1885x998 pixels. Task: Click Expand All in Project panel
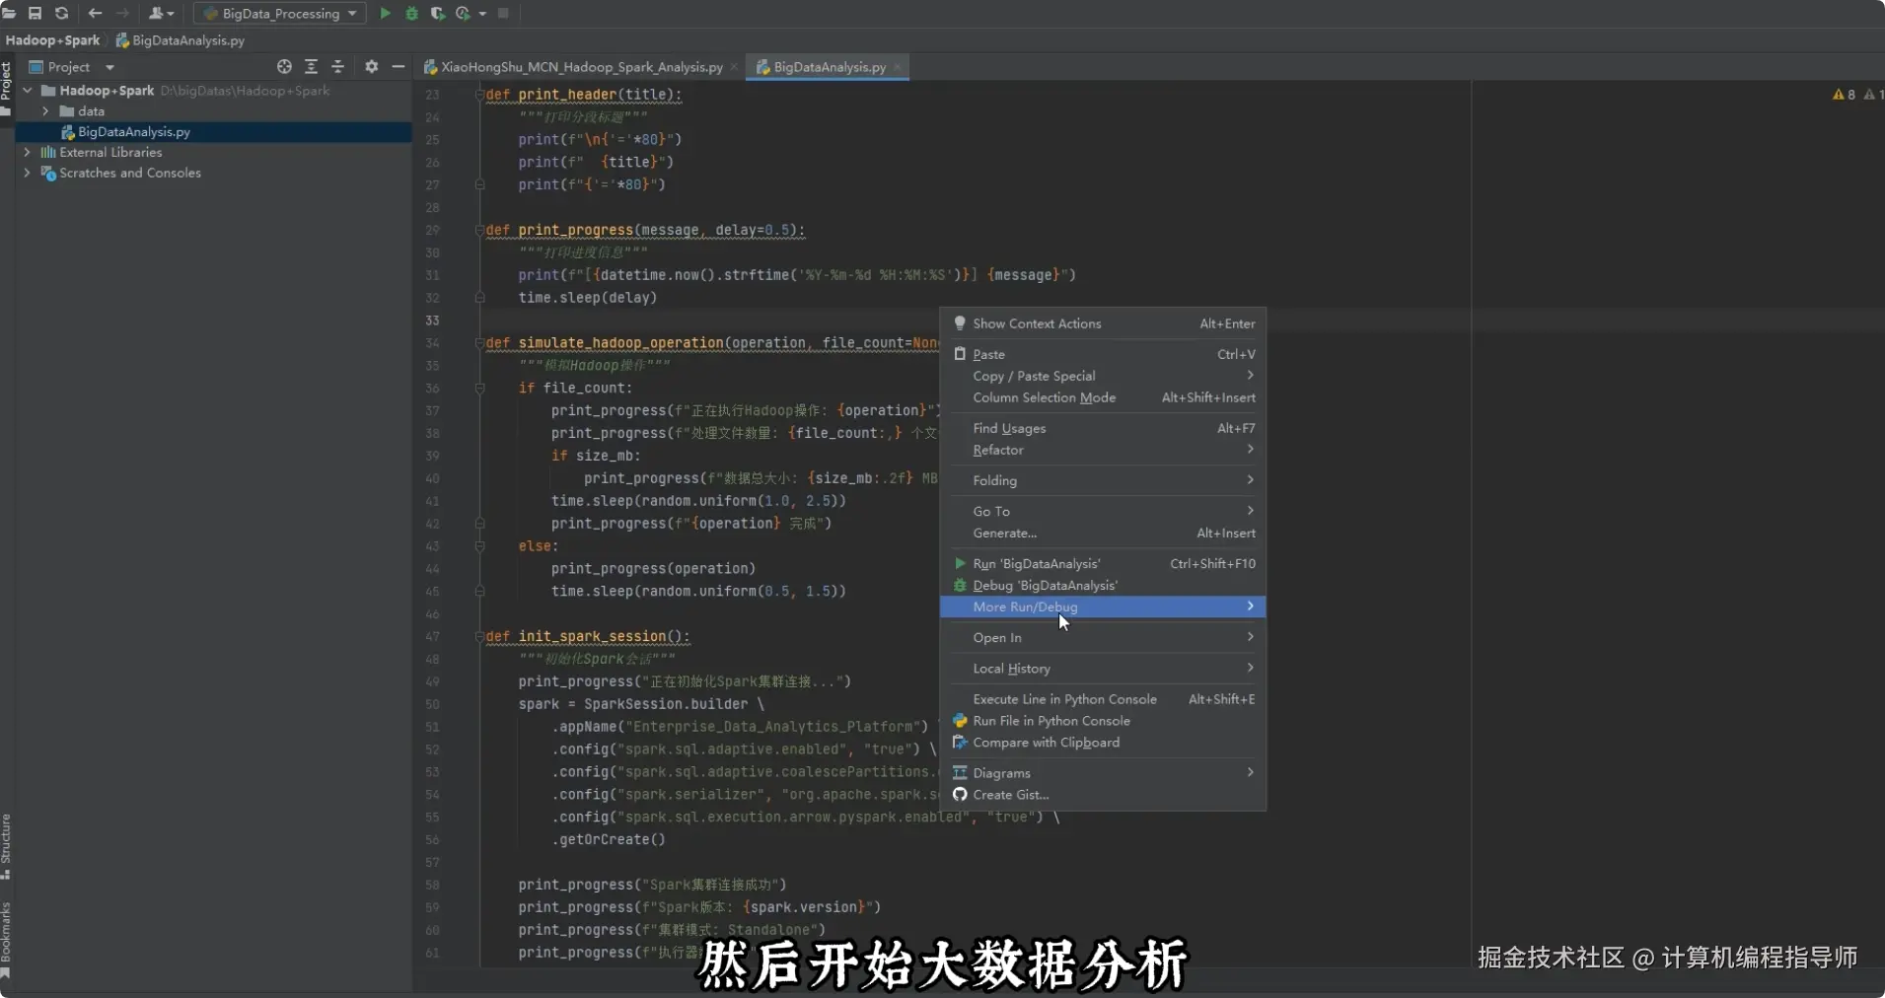(x=311, y=66)
